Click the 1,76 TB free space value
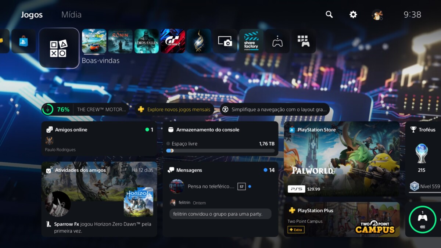Screen dimensions: 441x248 pos(267,144)
